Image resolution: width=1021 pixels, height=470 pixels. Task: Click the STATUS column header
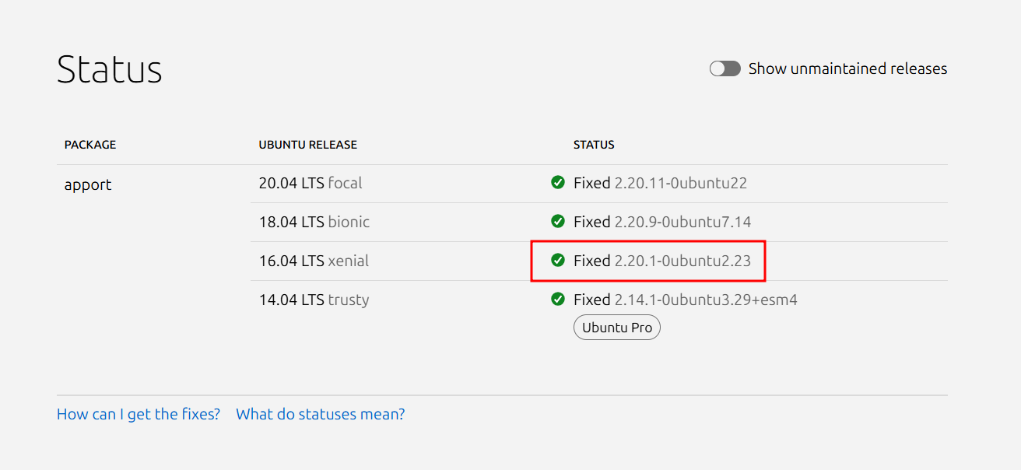594,145
